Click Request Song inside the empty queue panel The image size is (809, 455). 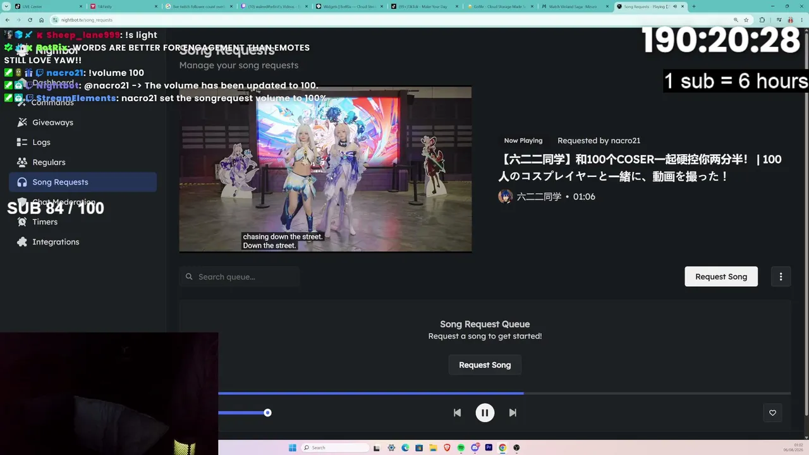tap(485, 365)
